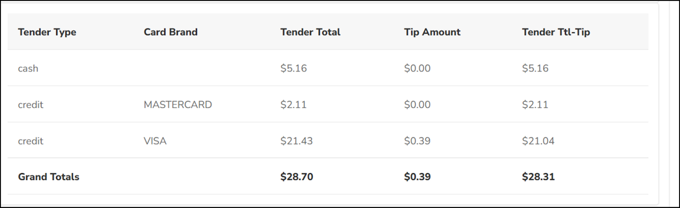Select the VISA card brand cell

click(155, 141)
